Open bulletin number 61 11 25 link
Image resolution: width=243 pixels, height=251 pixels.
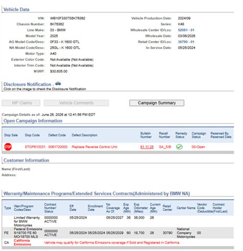[x=147, y=147]
